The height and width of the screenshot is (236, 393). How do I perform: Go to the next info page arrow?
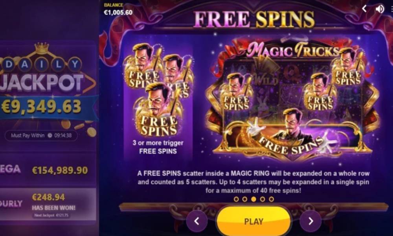(310, 221)
